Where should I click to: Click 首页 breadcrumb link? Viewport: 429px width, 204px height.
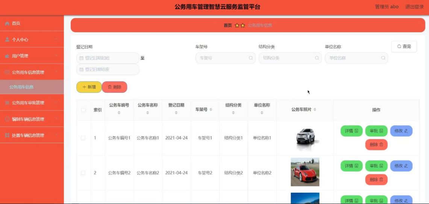227,26
